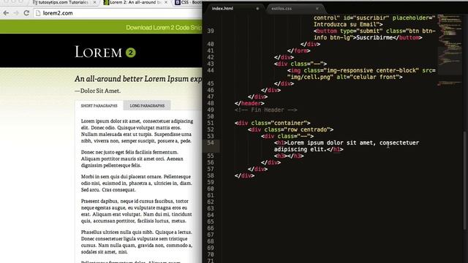The width and height of the screenshot is (468, 263).
Task: Click line number 54 in gutter
Action: pos(211,142)
